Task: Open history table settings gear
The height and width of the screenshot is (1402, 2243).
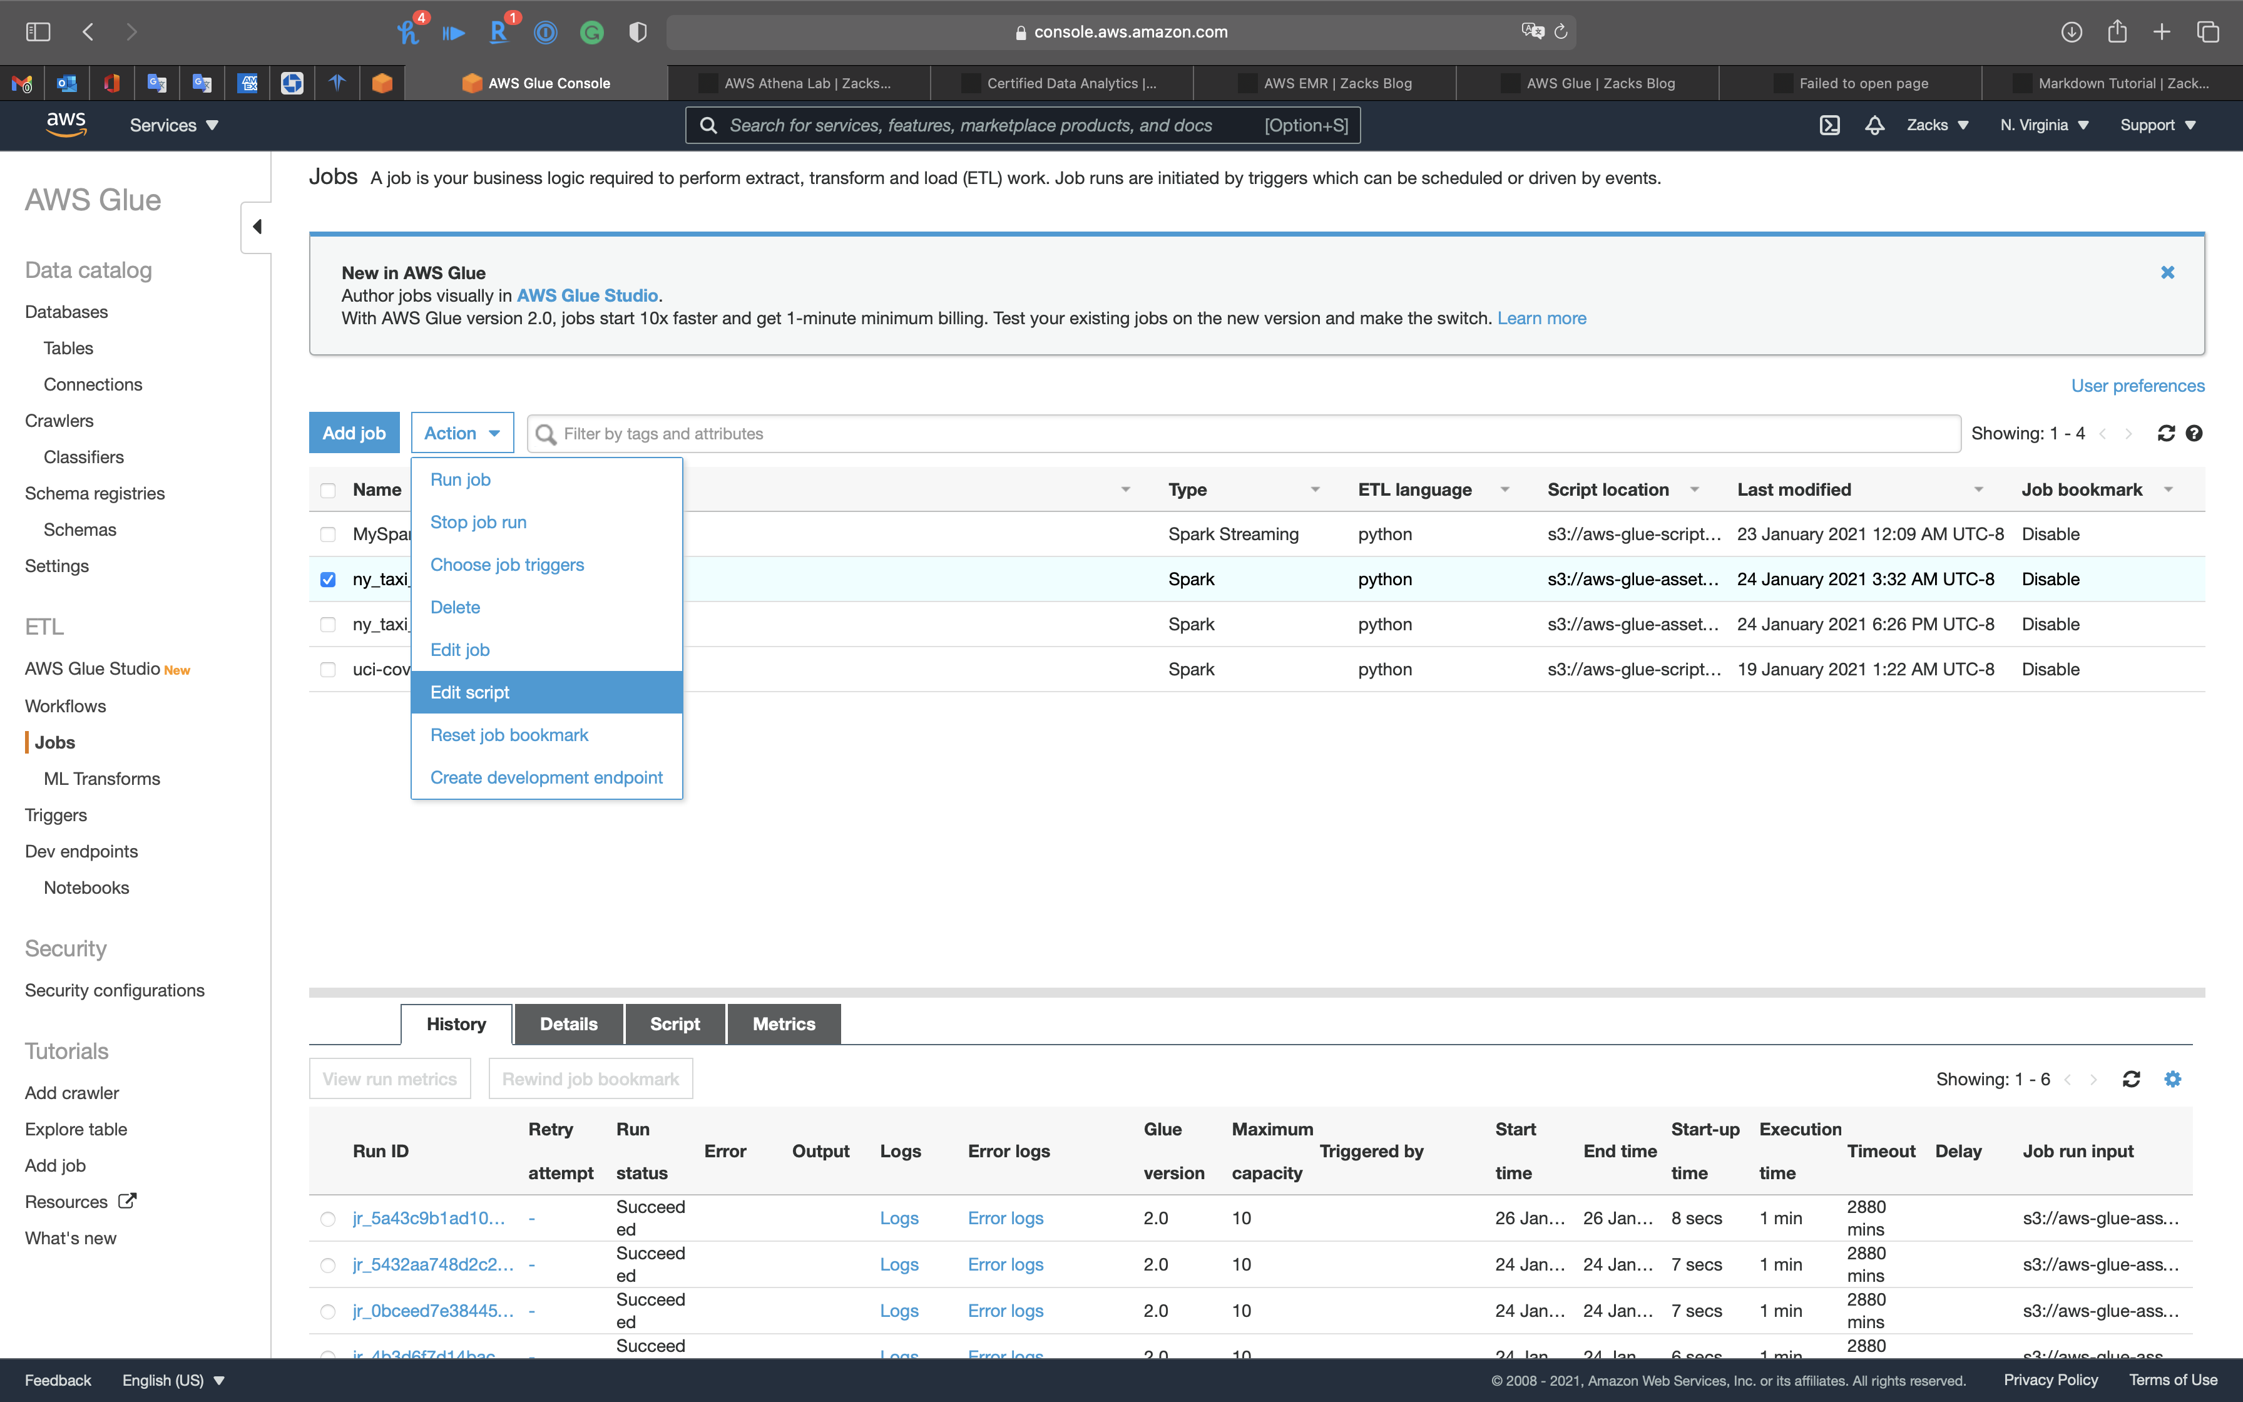Action: pyautogui.click(x=2172, y=1079)
